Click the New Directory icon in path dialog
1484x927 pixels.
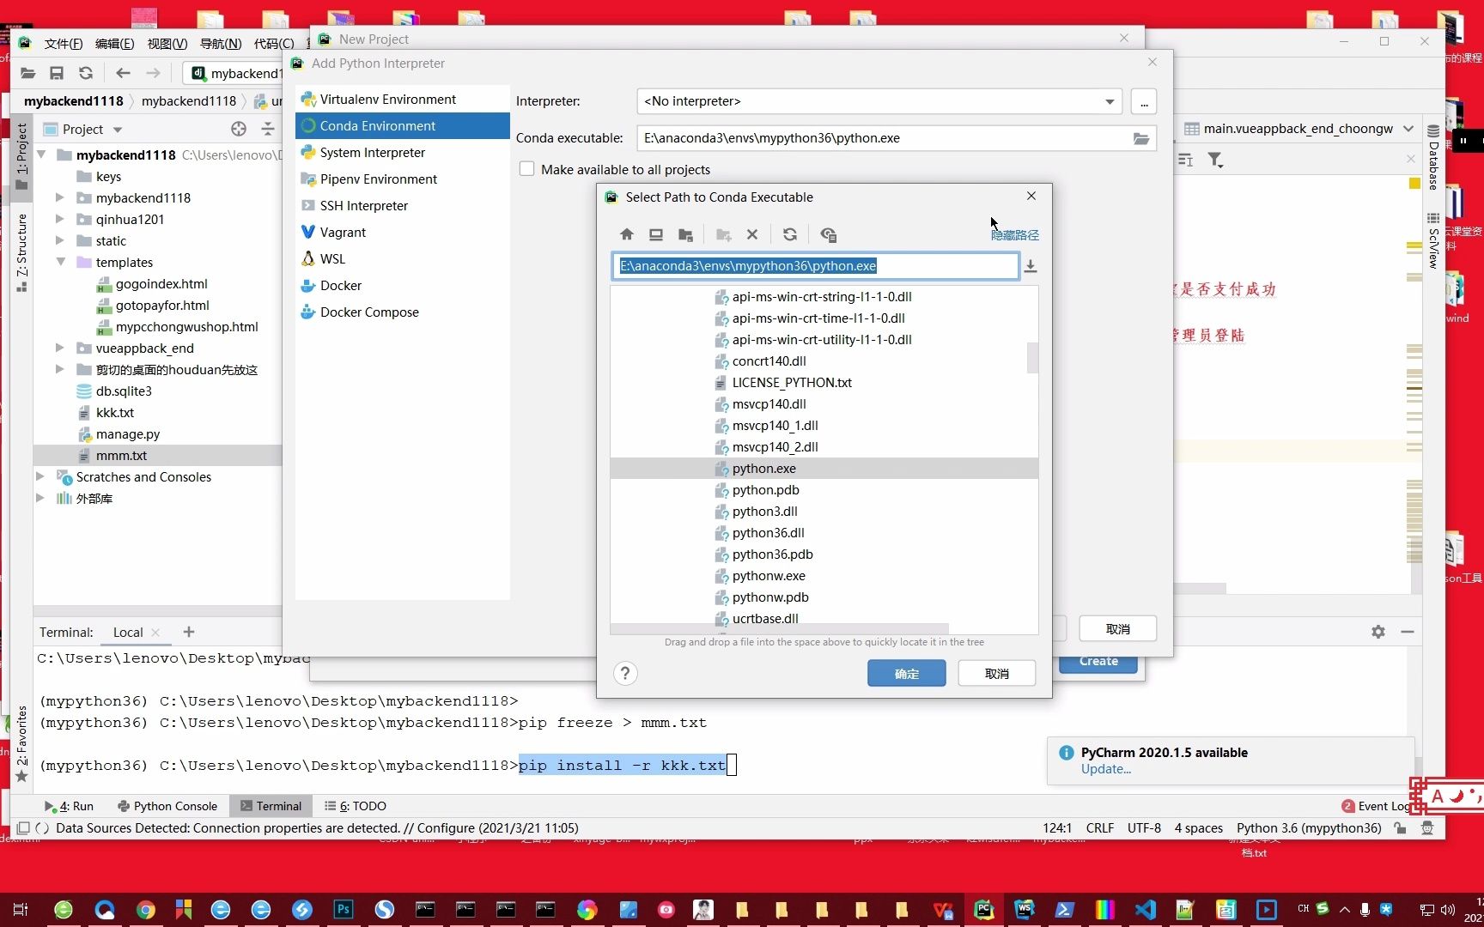tap(724, 234)
